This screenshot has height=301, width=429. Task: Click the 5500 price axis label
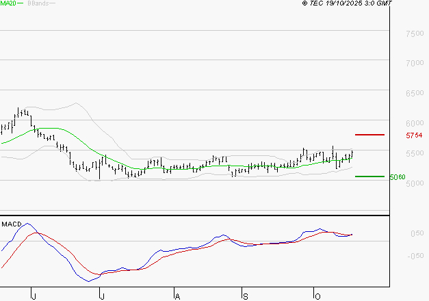(x=415, y=153)
